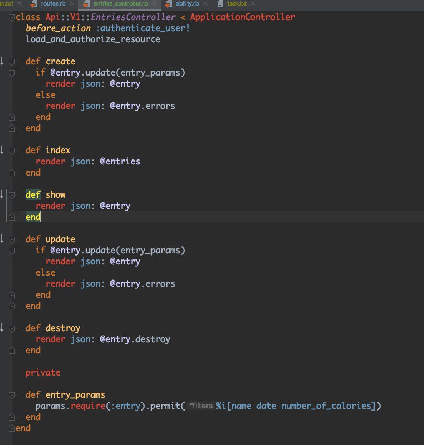Image resolution: width=424 pixels, height=445 pixels.
Task: Collapse the EntriesController class fold marker
Action: [x=12, y=17]
